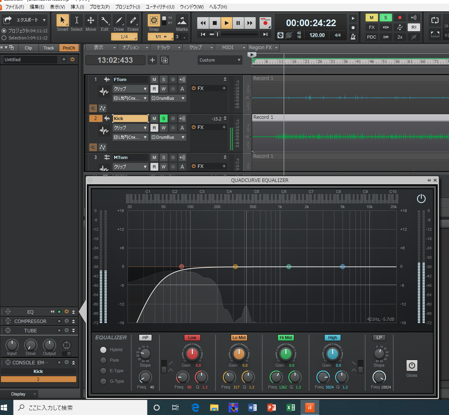Add a new track with plus button

tap(152, 60)
